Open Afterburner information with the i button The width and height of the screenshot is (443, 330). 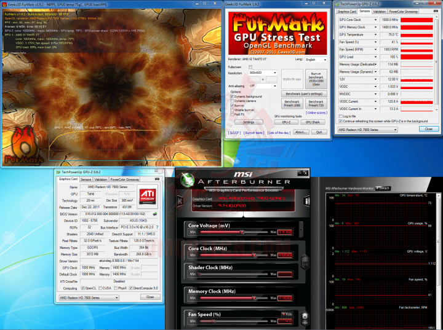307,201
